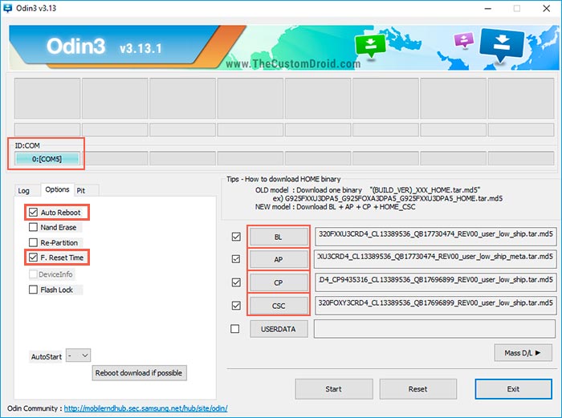This screenshot has height=418, width=562.
Task: Click the blue download bubble icon in banner
Action: point(502,45)
